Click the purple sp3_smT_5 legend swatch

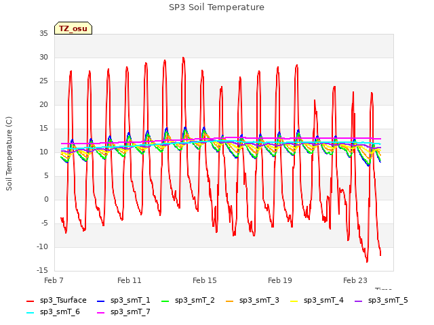pyautogui.click(x=359, y=301)
